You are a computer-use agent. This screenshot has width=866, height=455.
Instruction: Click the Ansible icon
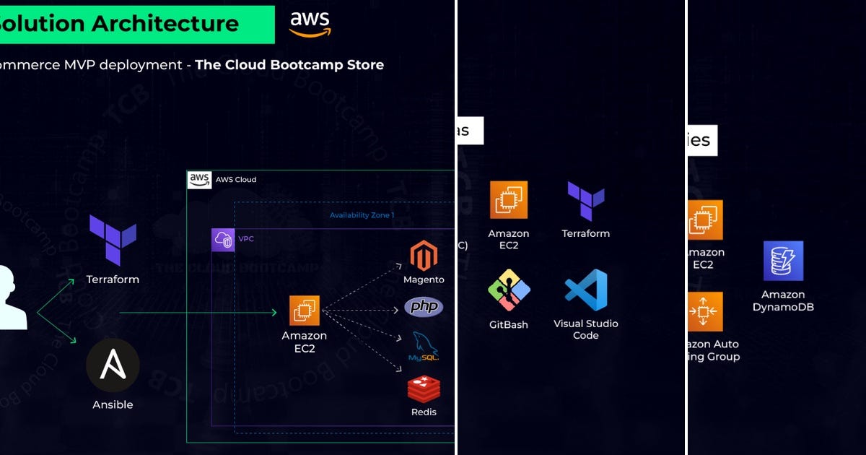click(113, 365)
